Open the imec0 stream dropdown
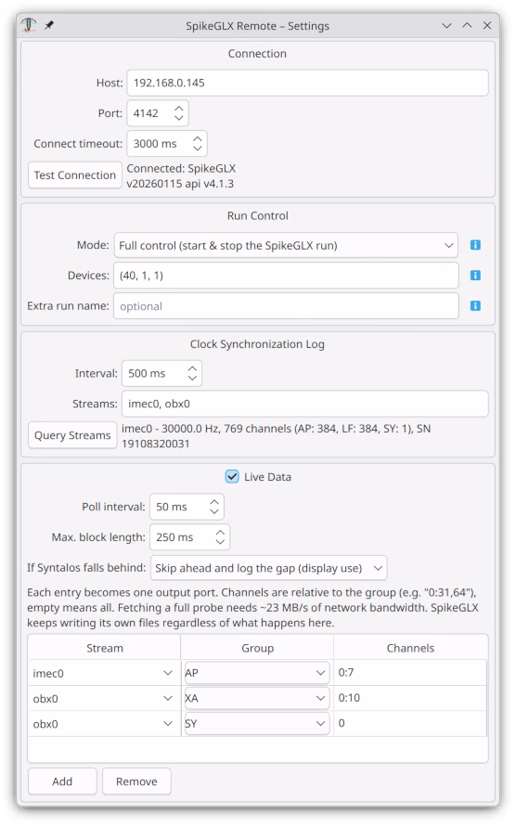The height and width of the screenshot is (826, 516). (103, 673)
